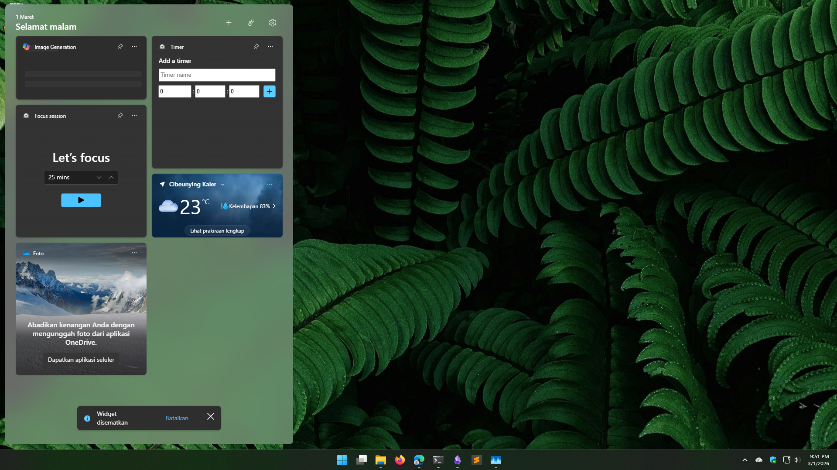Open the share feedback icon at the top
The image size is (837, 470).
pyautogui.click(x=251, y=23)
